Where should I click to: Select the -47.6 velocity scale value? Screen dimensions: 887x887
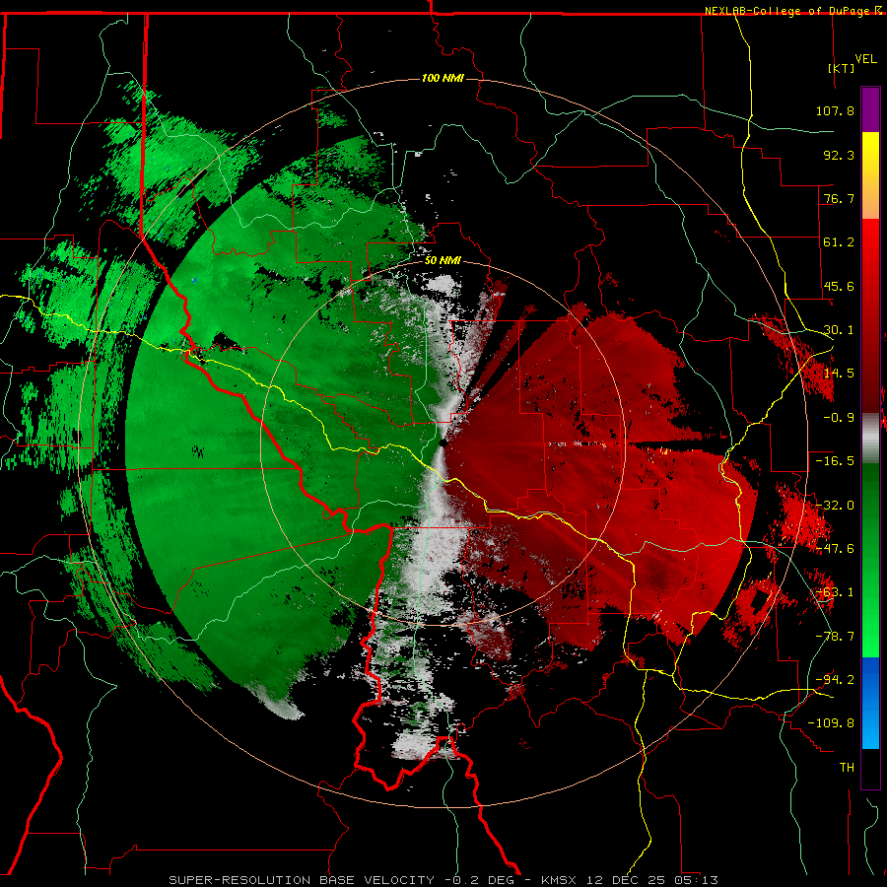(835, 549)
